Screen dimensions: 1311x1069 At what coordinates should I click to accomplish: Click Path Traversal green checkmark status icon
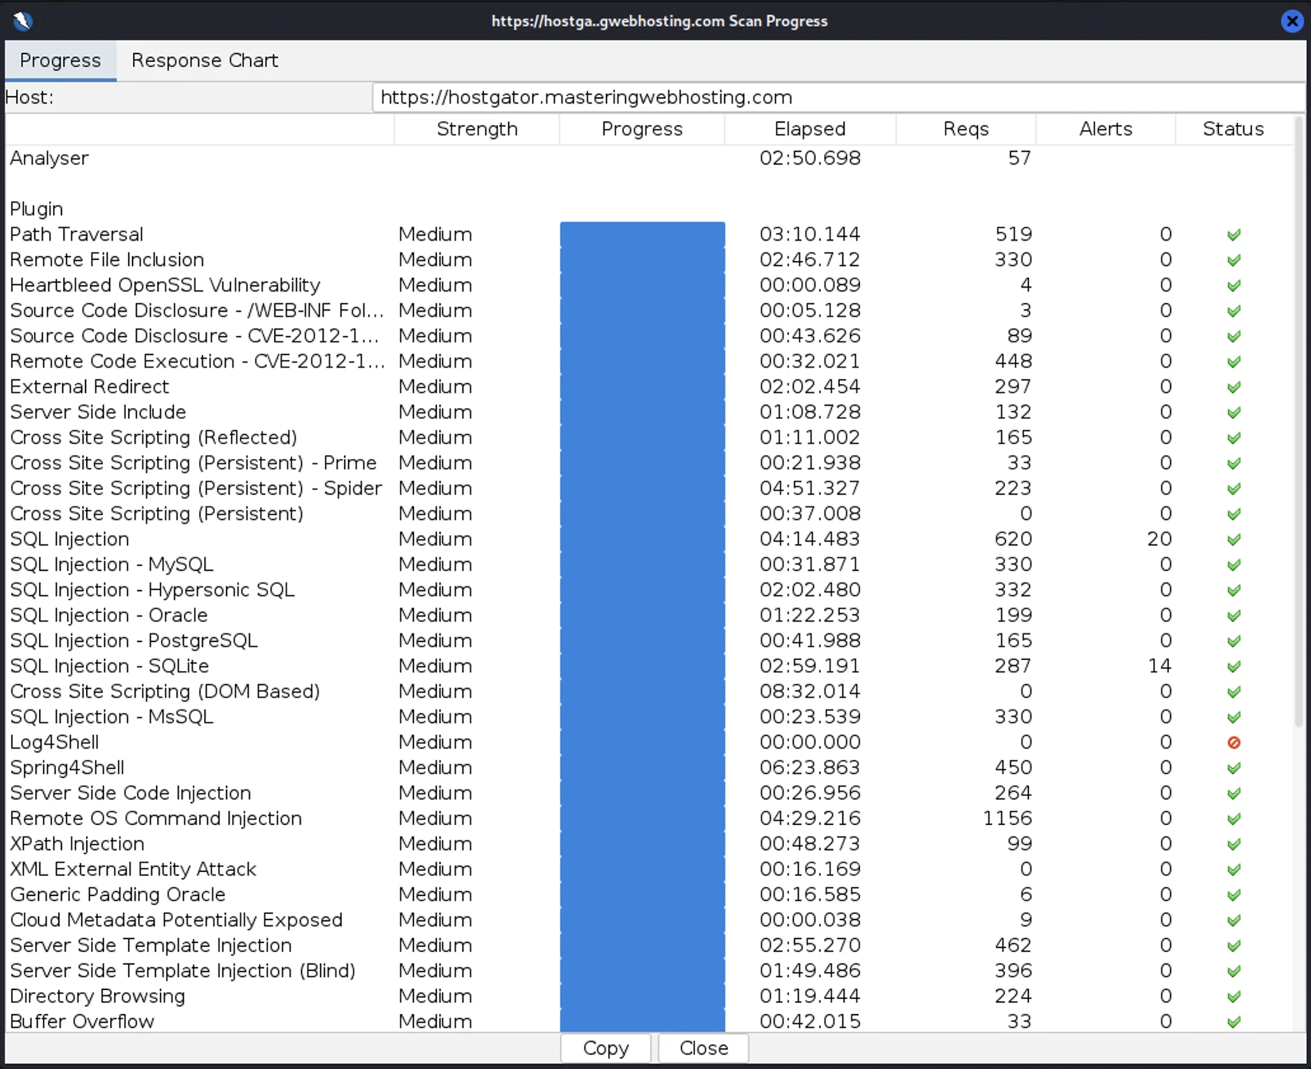1233,235
